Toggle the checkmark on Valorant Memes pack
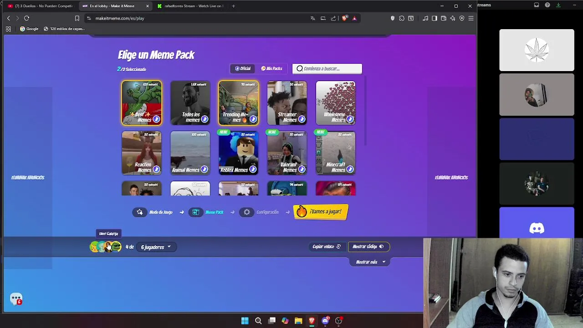The height and width of the screenshot is (328, 583). pos(302,169)
